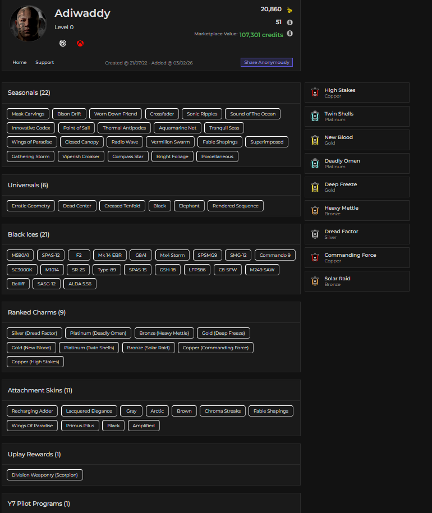432x513 pixels.
Task: Go to the Home page
Action: click(19, 62)
